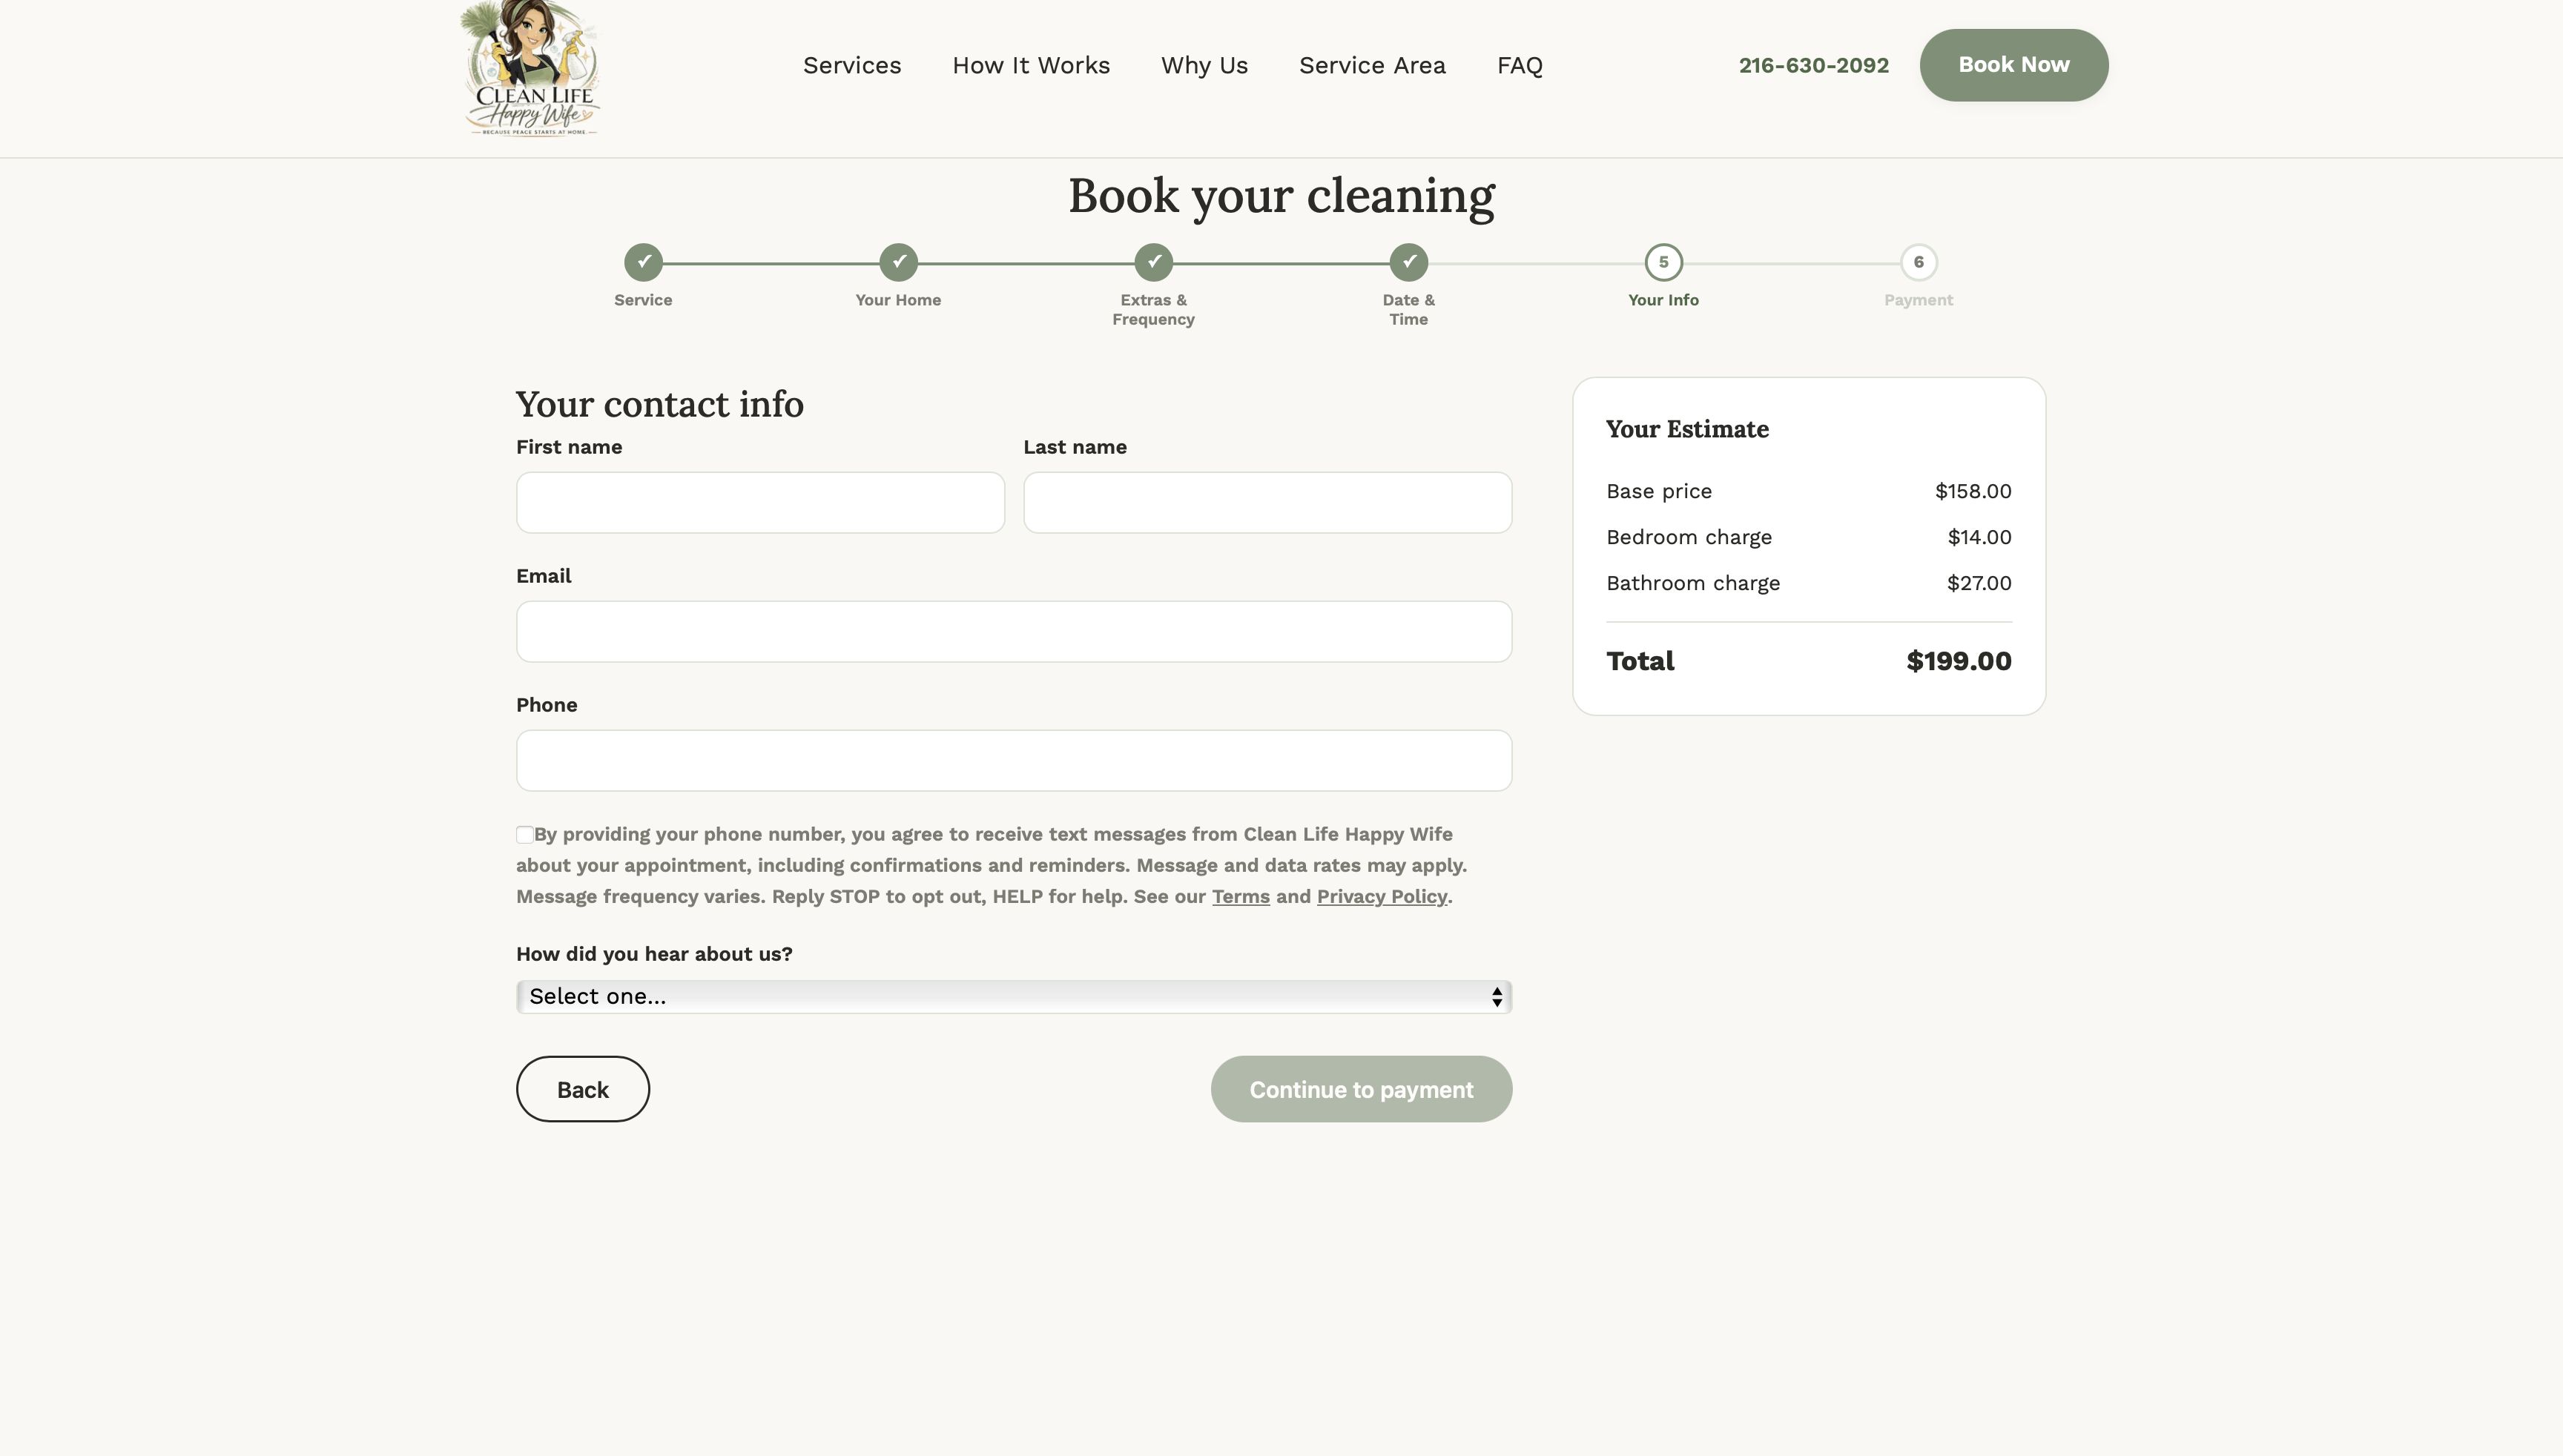Screen dimensions: 2563x1456
Task: Select the Base price $158.00 value
Action: tap(1973, 491)
